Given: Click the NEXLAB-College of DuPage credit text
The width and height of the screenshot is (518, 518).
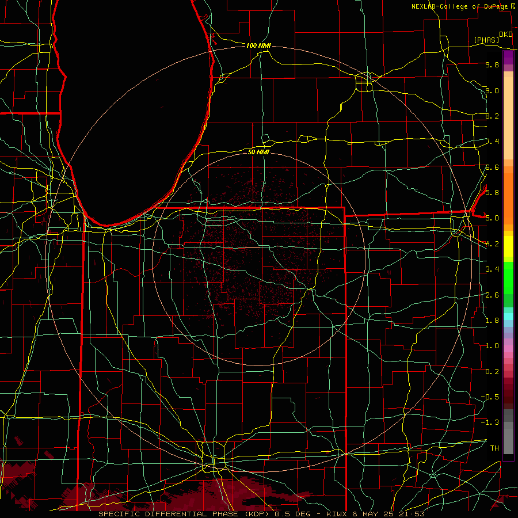Looking at the screenshot, I should [459, 6].
